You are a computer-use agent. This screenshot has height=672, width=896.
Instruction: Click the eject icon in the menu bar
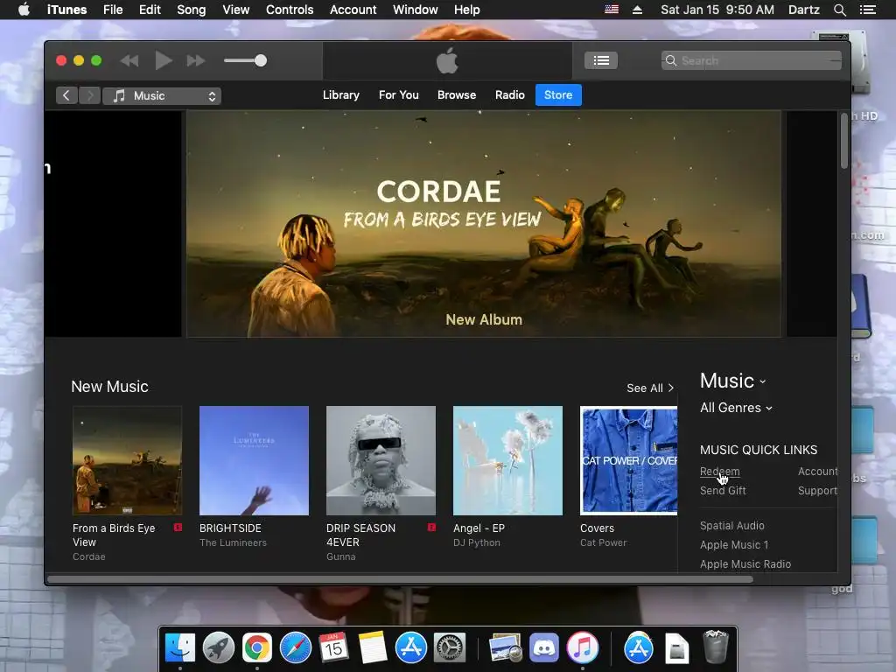(637, 10)
